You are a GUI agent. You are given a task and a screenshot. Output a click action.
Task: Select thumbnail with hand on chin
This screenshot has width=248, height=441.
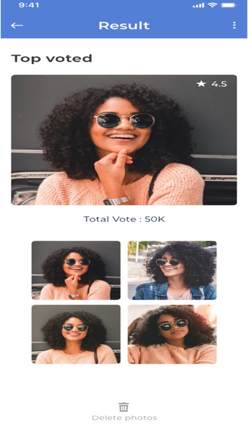click(x=76, y=270)
